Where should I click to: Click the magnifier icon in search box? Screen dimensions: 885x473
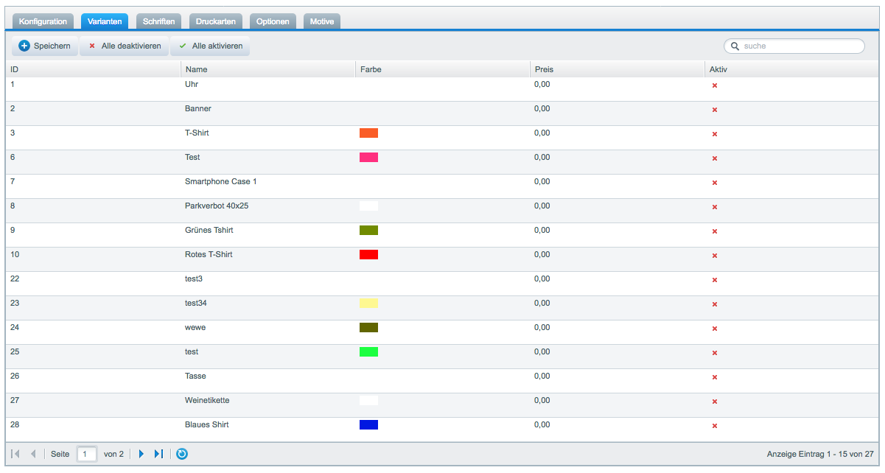pos(735,46)
